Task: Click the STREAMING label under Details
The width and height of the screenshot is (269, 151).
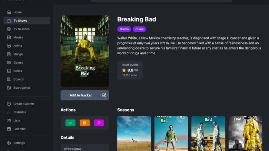Action: click(73, 149)
